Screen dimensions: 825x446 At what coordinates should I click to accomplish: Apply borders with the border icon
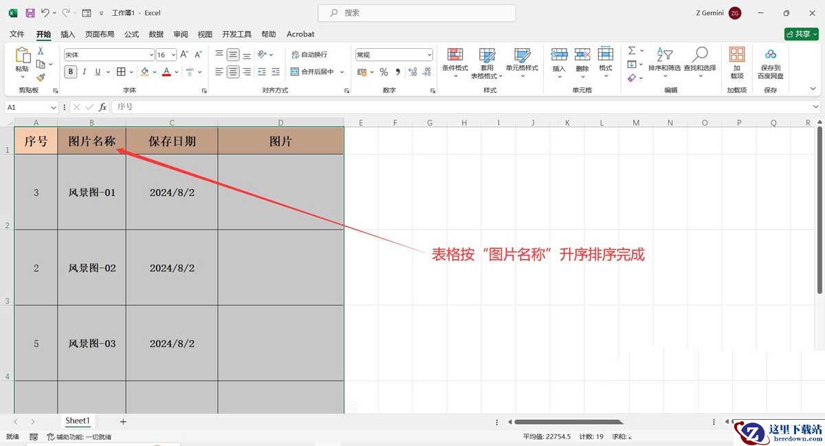121,71
